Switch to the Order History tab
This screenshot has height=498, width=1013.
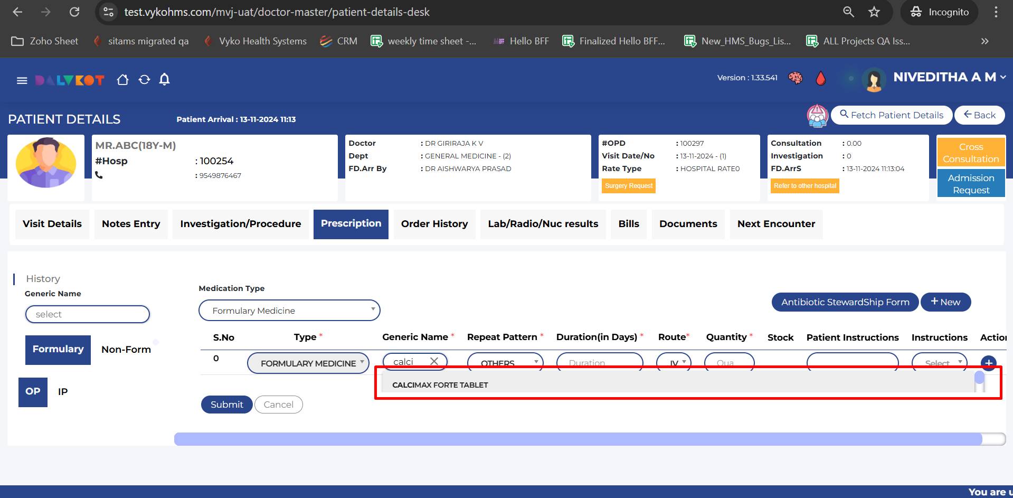coord(434,224)
